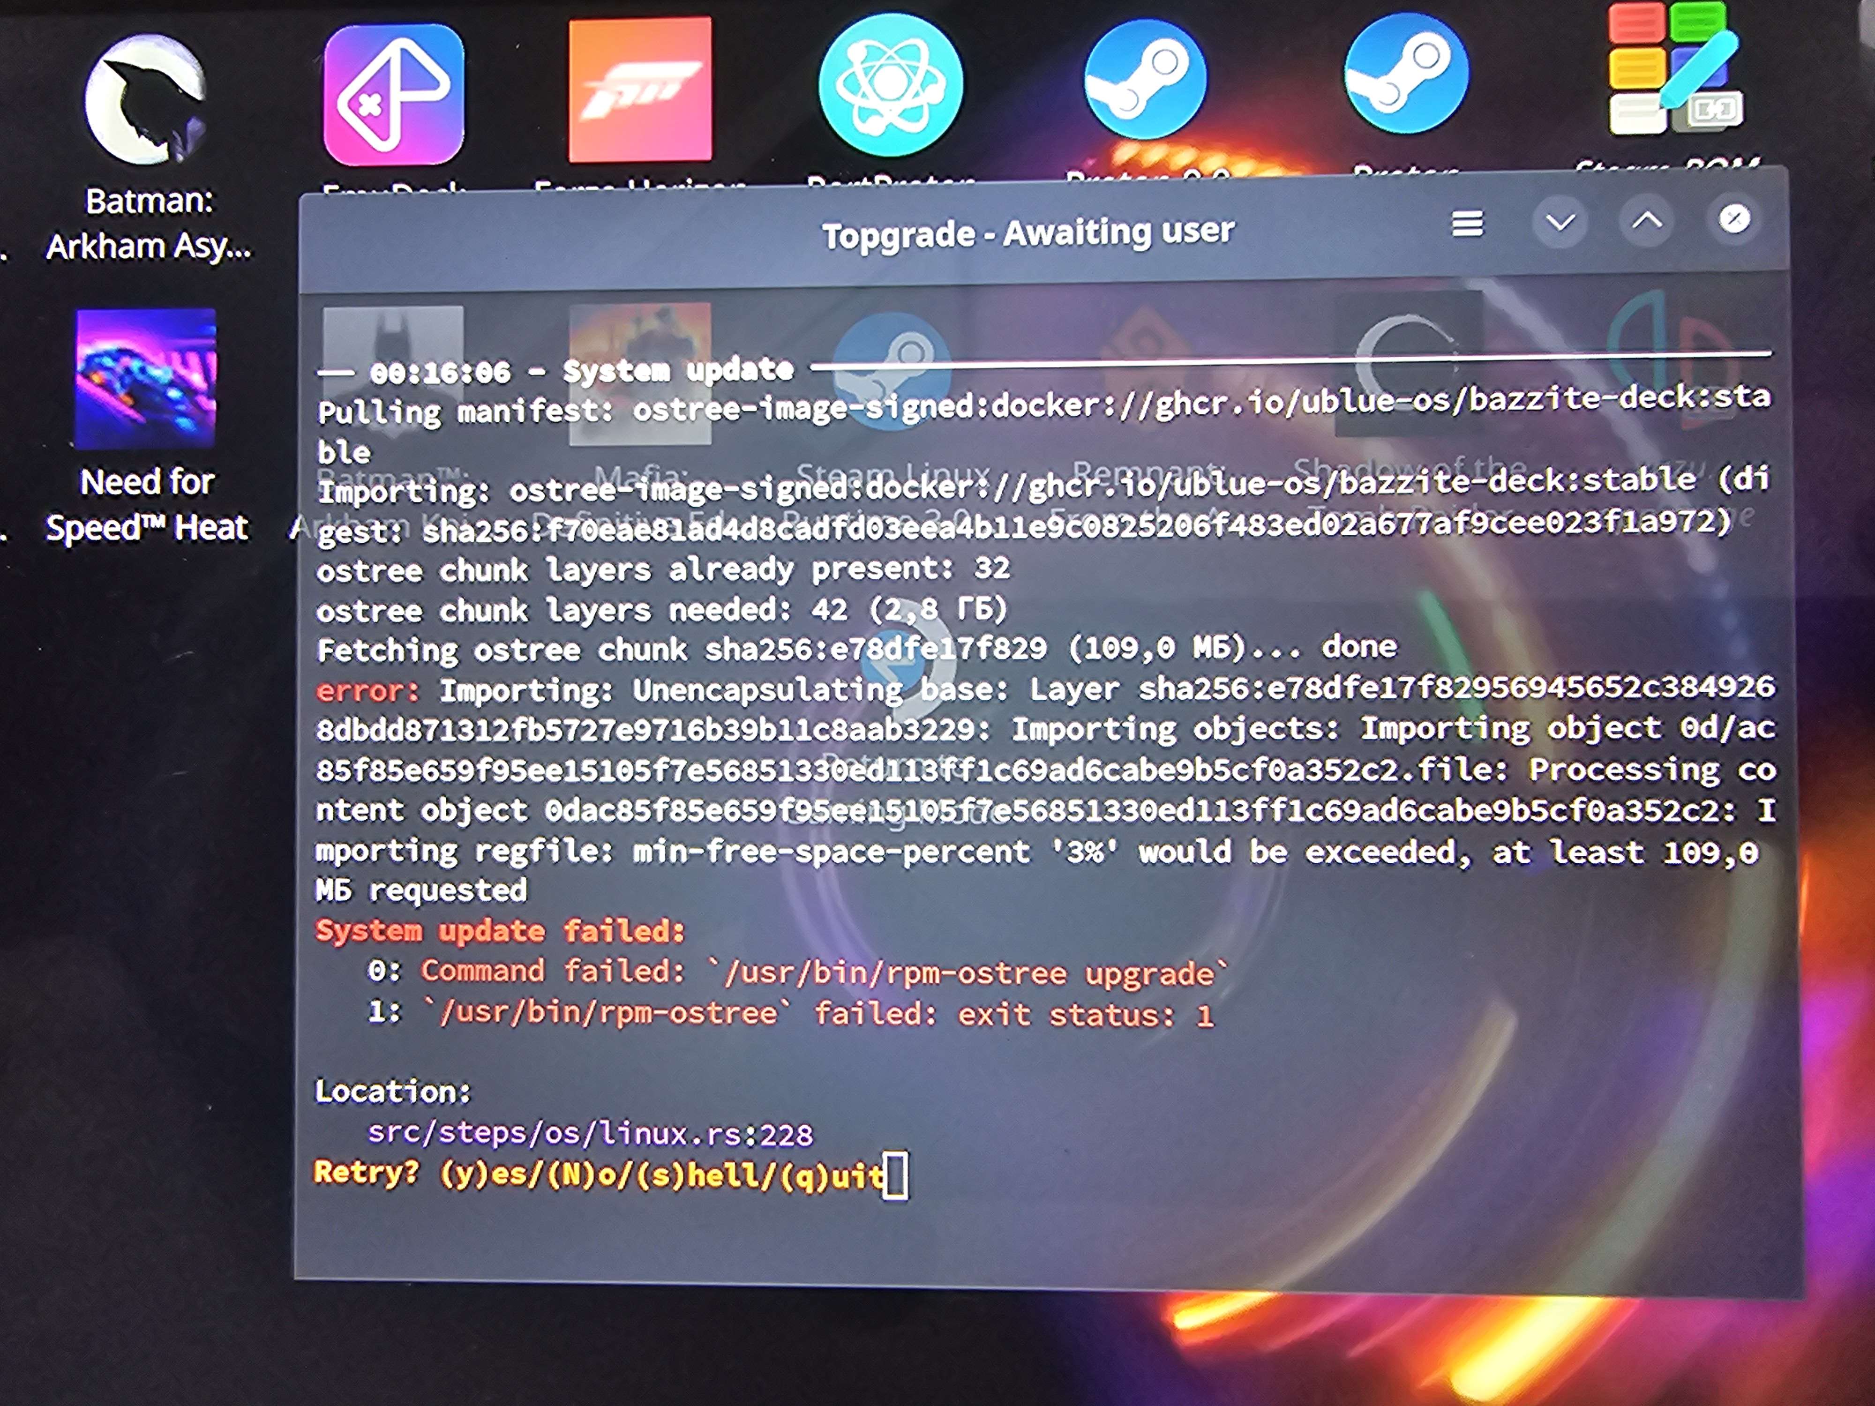
Task: Open the Topgrade window hamburger menu
Action: point(1467,224)
